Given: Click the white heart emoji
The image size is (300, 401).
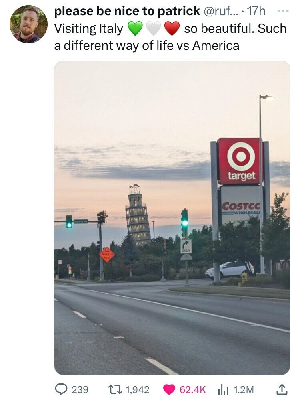Looking at the screenshot, I should click(x=153, y=28).
